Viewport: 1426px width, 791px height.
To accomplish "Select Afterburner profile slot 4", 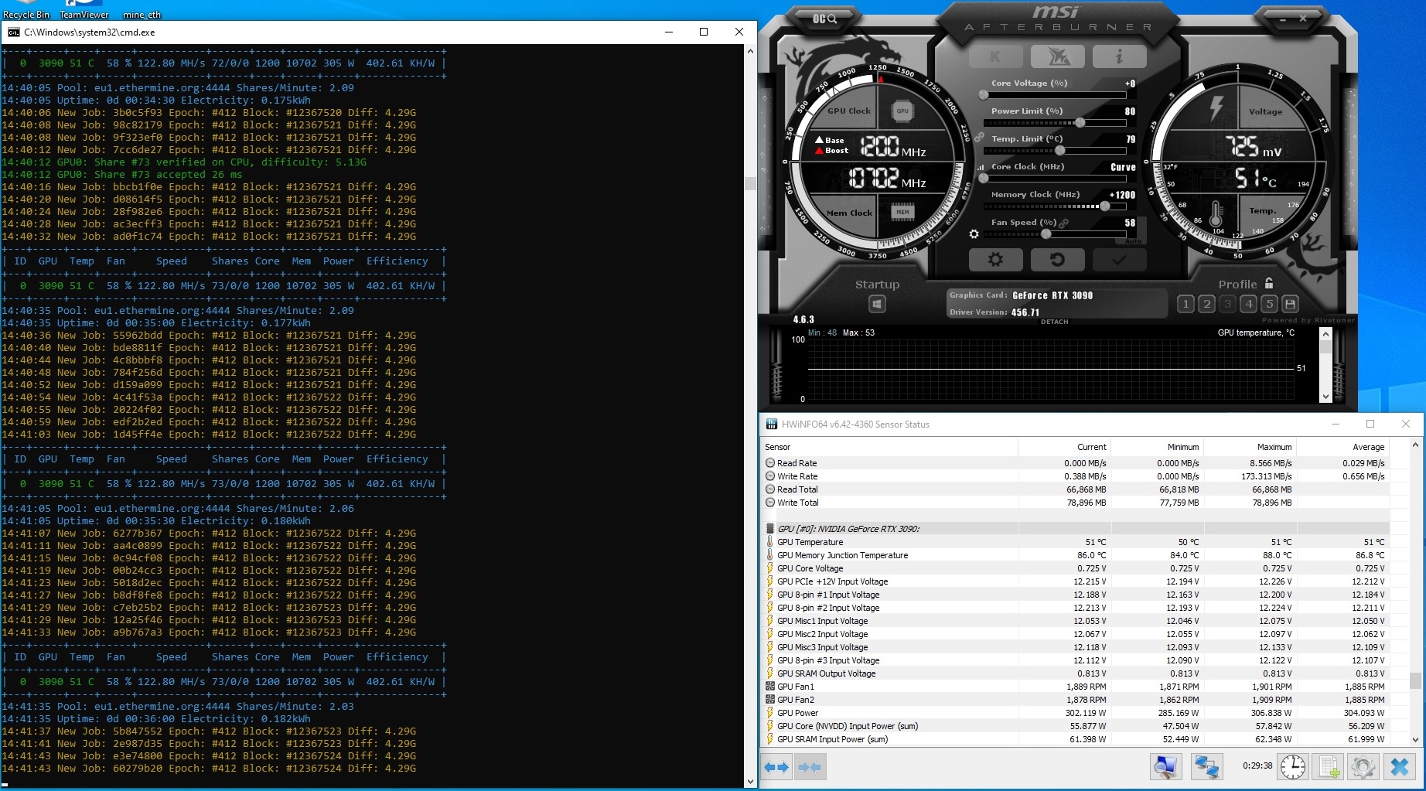I will 1248,304.
